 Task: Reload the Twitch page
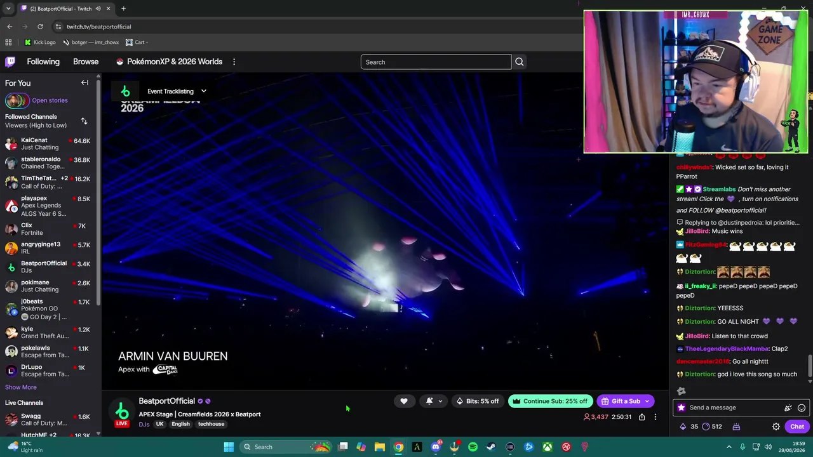pyautogui.click(x=40, y=27)
